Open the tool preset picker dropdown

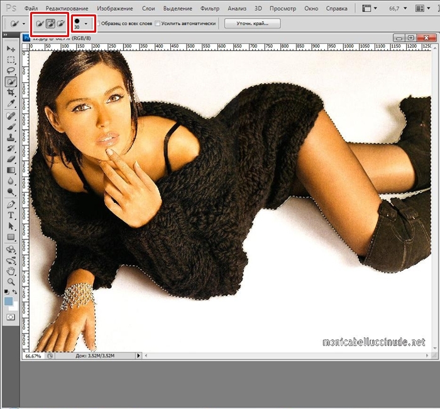pyautogui.click(x=23, y=23)
